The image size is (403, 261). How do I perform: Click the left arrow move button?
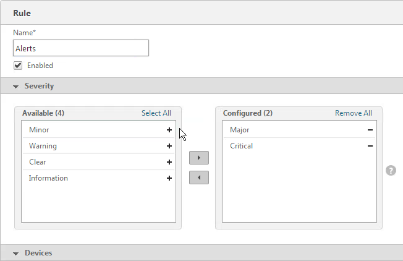tap(199, 178)
